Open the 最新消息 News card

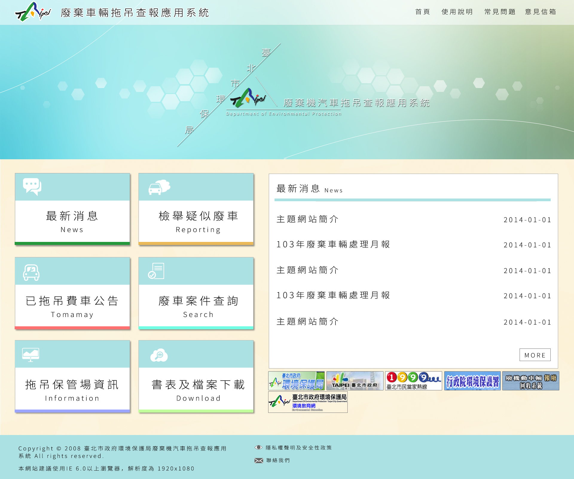[72, 209]
